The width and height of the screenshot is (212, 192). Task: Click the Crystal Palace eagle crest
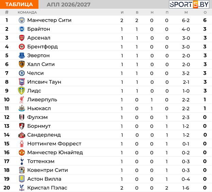(x=22, y=188)
